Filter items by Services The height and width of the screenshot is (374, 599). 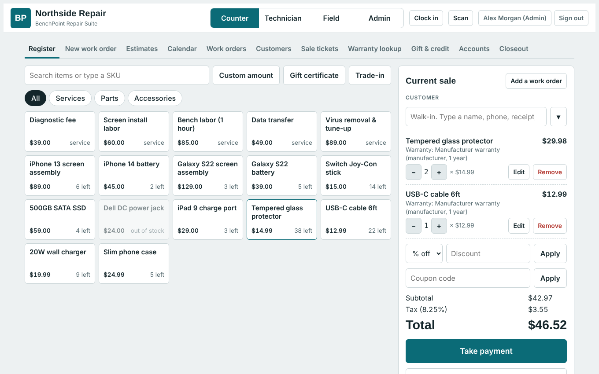[70, 98]
